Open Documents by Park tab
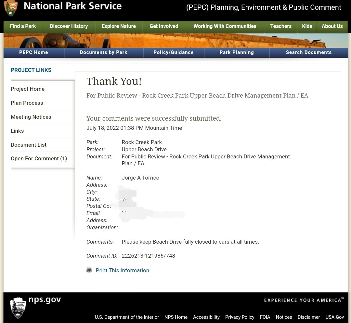 click(103, 52)
